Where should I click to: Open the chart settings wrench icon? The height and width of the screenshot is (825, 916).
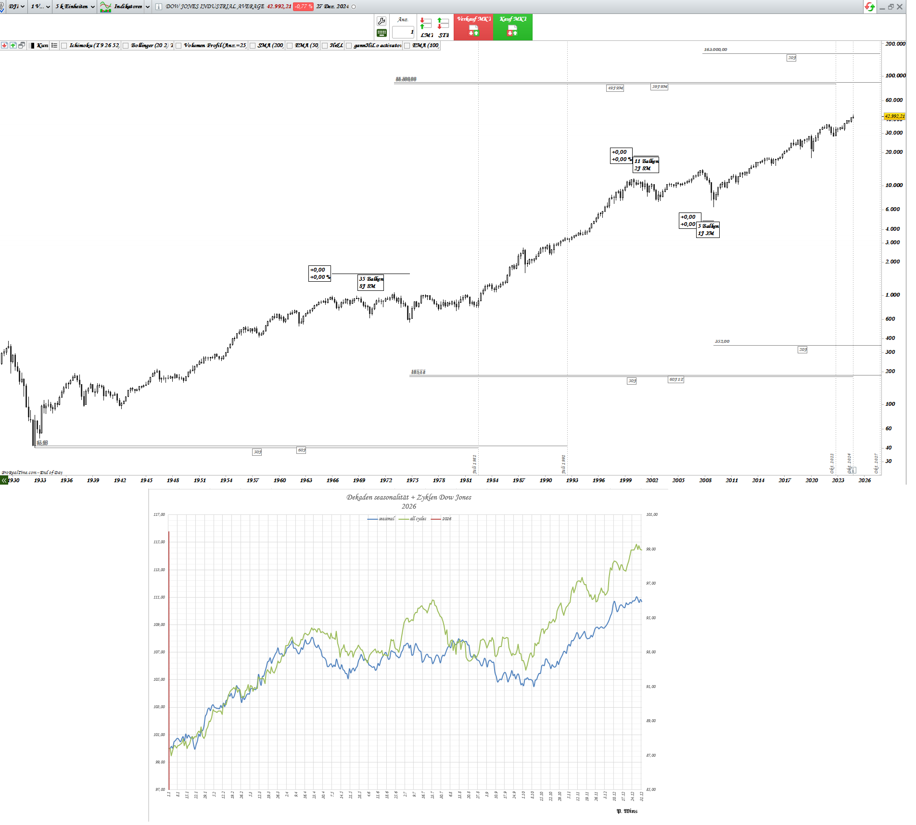pyautogui.click(x=382, y=21)
